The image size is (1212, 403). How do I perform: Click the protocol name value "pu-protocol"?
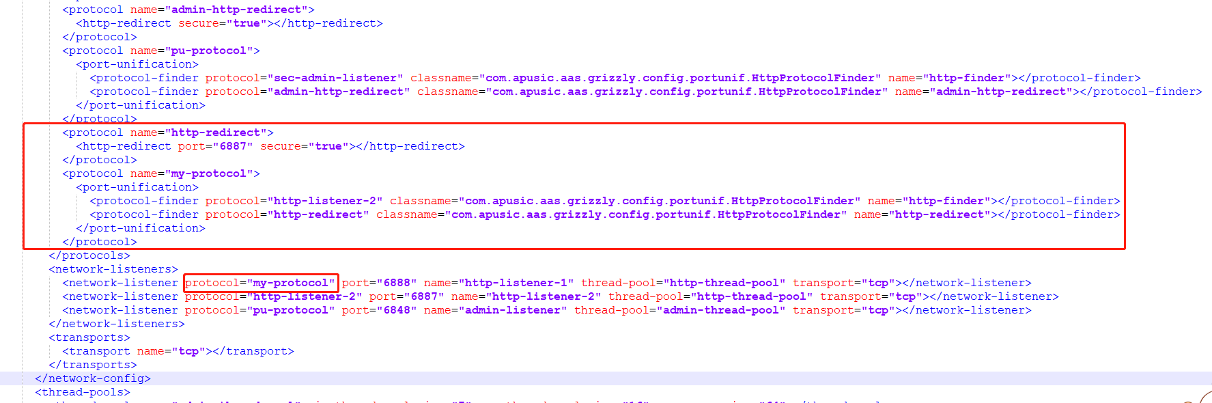point(208,51)
